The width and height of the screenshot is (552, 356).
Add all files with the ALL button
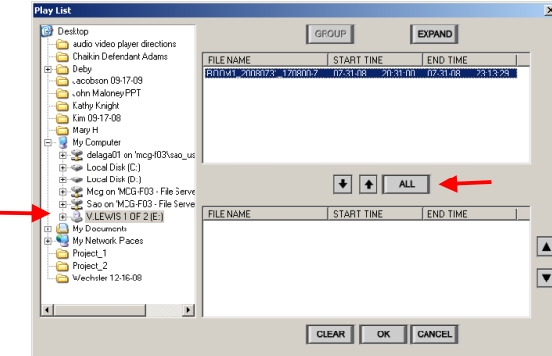coord(407,184)
